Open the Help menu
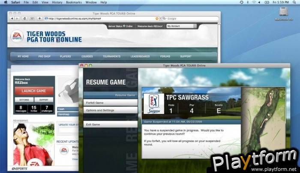Screen dimensions: 300x173 pyautogui.click(x=104, y=2)
